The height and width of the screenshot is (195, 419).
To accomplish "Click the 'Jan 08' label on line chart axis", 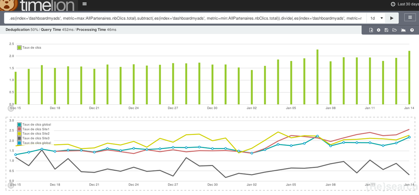I will pyautogui.click(x=331, y=185).
